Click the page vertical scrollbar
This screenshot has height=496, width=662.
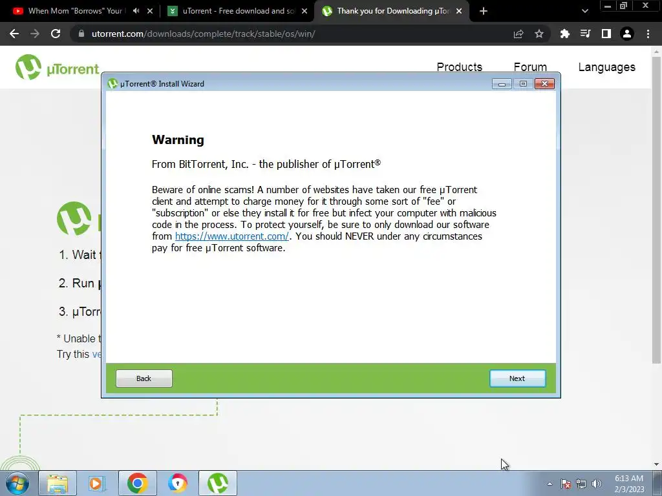click(x=656, y=210)
